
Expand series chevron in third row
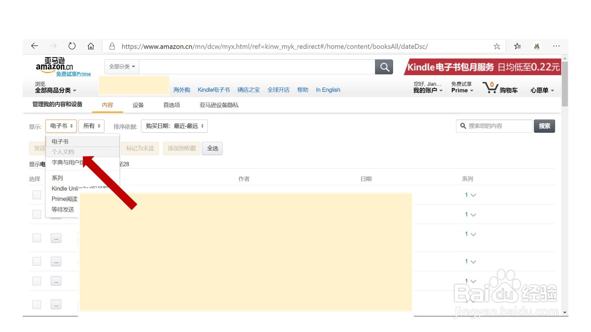(x=473, y=234)
